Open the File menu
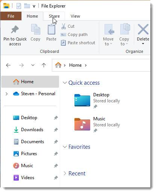Image resolution: width=156 pixels, height=193 pixels. click(11, 16)
